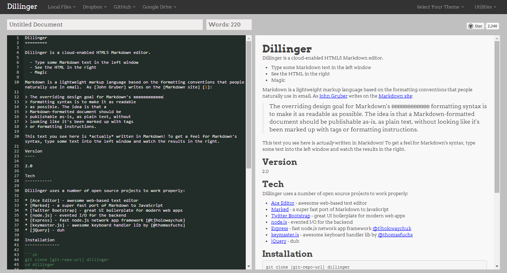507x273 pixels.
Task: Click line number 12 in editor gutter
Action: 17,97
